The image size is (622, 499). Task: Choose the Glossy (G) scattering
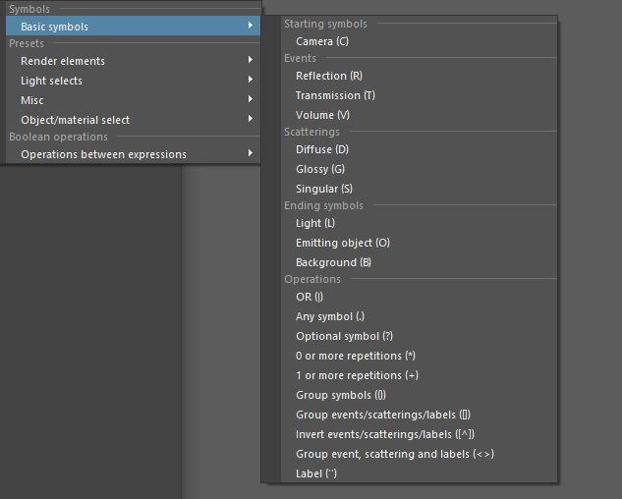pos(419,169)
